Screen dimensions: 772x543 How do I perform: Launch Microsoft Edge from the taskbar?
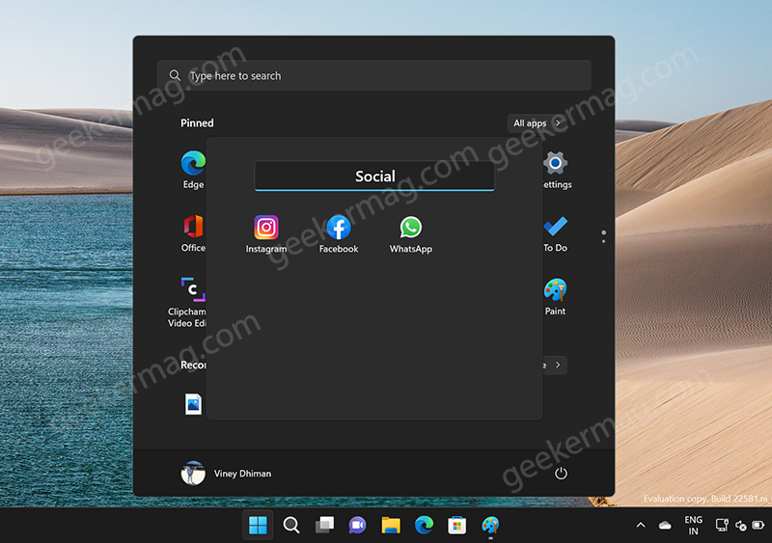coord(424,526)
